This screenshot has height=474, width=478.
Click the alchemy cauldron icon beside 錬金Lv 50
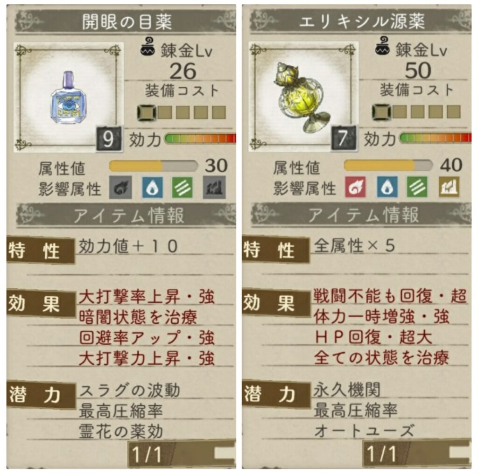383,46
